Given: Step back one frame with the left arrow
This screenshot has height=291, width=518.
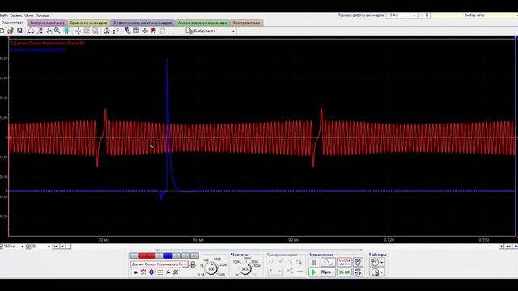Looking at the screenshot, I should pyautogui.click(x=62, y=247).
